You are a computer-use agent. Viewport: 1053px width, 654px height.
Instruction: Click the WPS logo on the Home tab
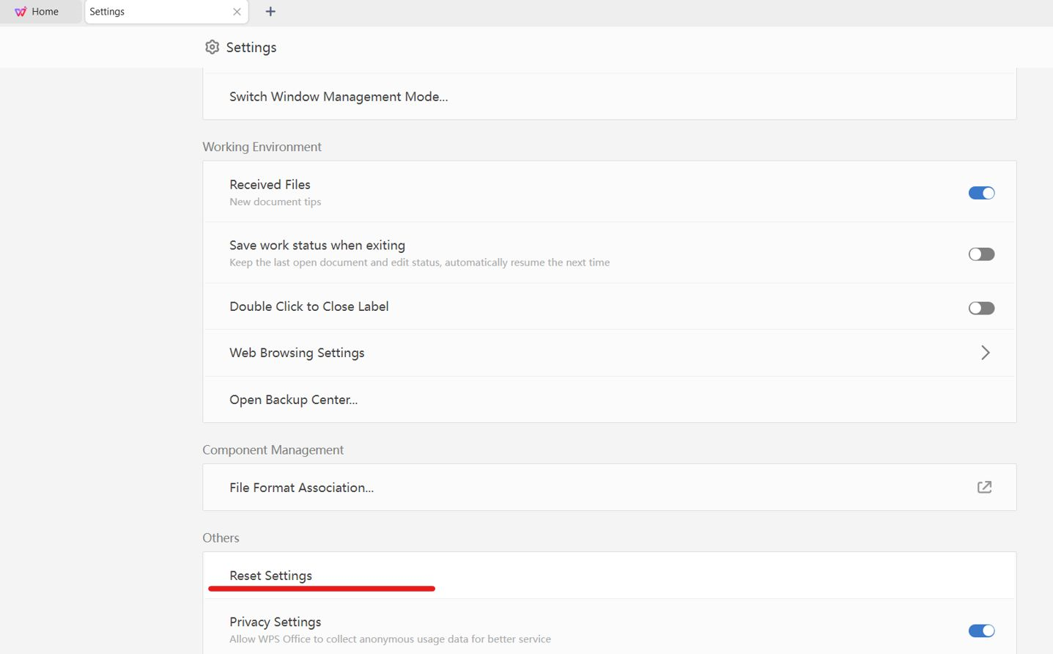pos(21,11)
